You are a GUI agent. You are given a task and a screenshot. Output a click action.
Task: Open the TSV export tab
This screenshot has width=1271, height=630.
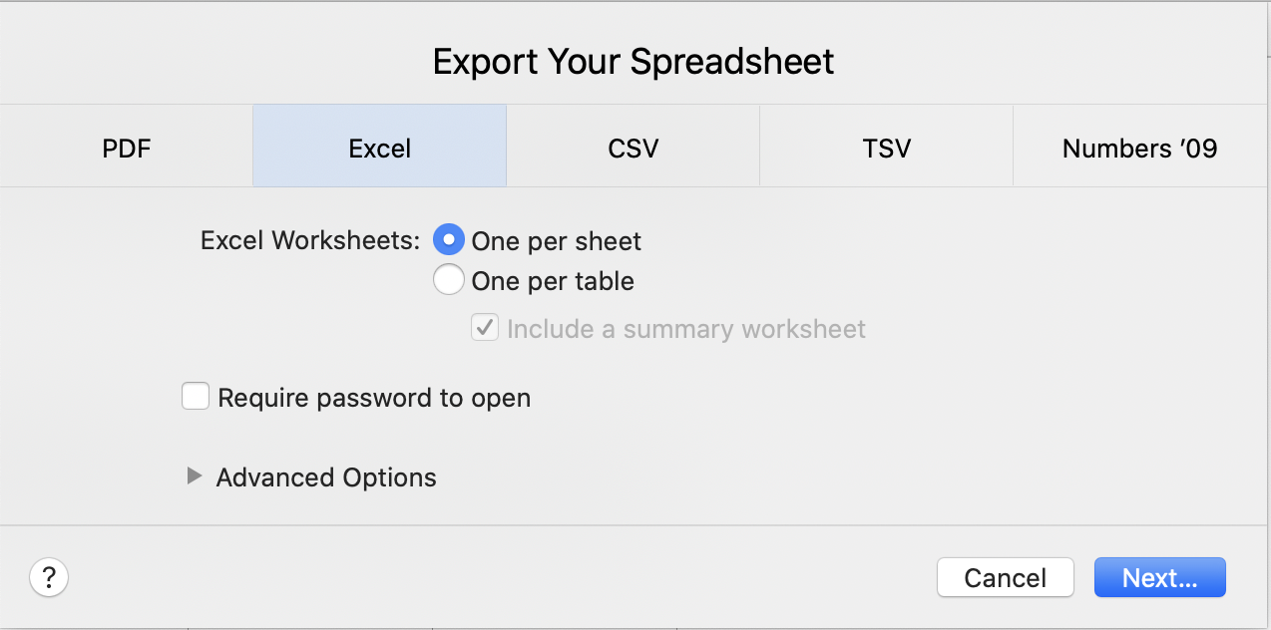tap(887, 147)
